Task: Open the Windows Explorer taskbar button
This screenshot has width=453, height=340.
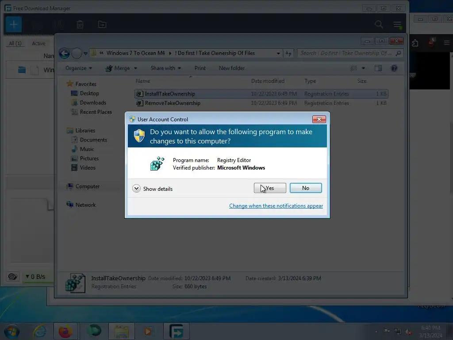Action: (122, 332)
